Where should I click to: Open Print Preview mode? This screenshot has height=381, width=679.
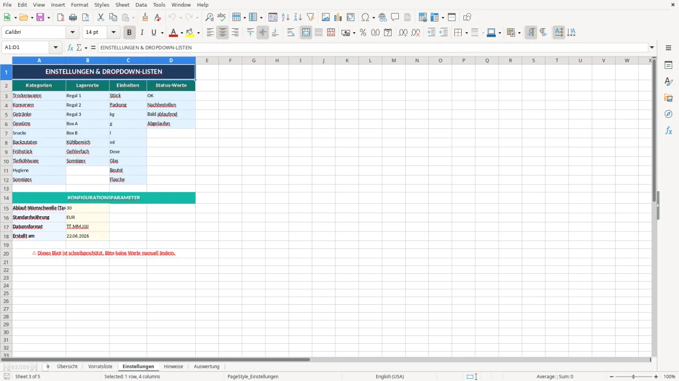click(x=85, y=17)
